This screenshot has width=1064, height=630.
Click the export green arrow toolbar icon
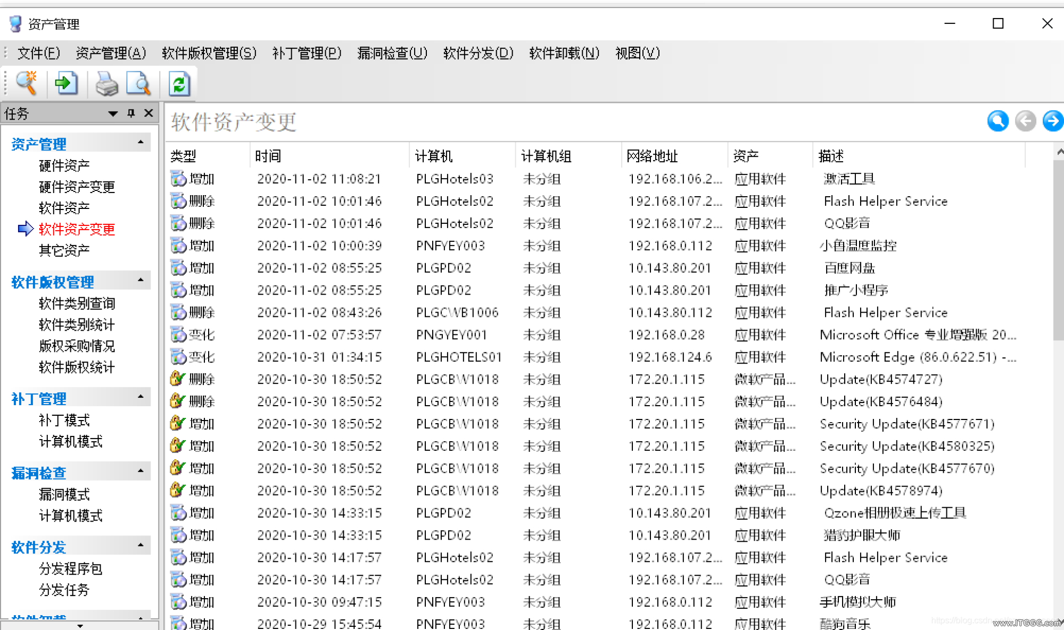[67, 83]
